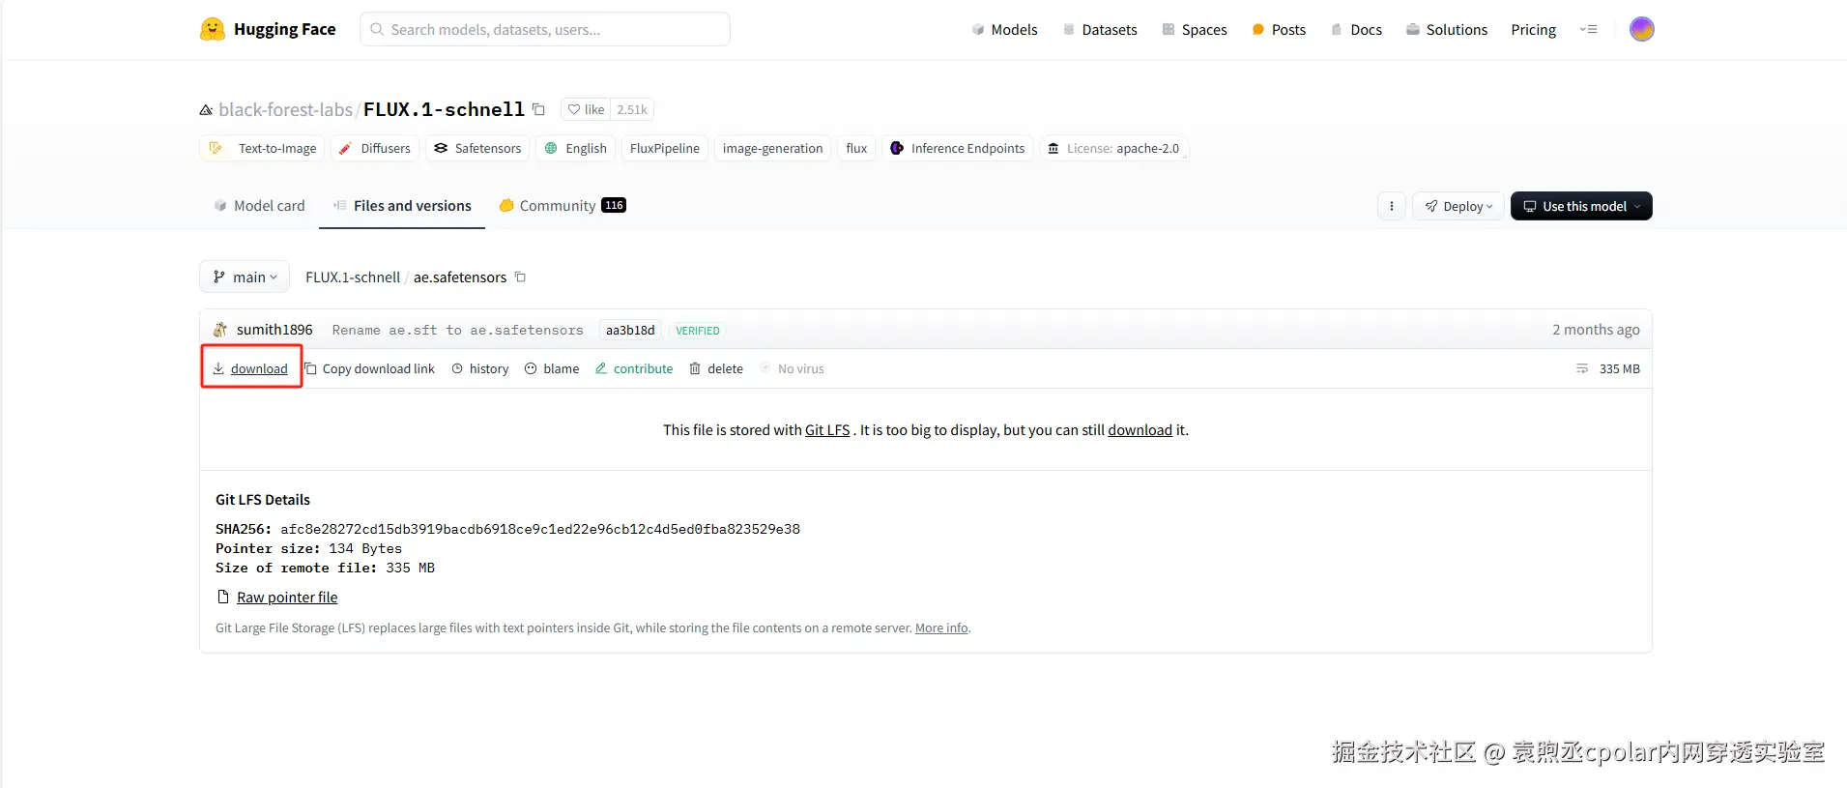
Task: Open the sumith1896 user profile link
Action: pos(274,330)
